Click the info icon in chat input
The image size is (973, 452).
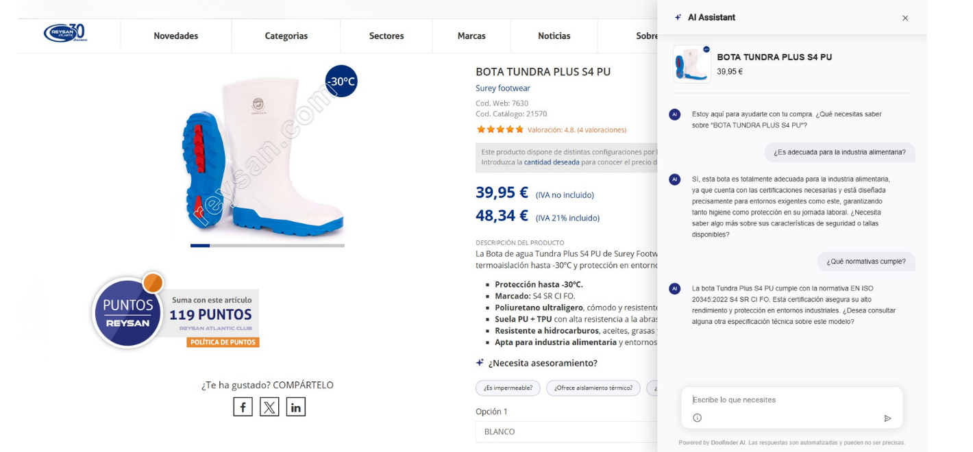point(697,418)
